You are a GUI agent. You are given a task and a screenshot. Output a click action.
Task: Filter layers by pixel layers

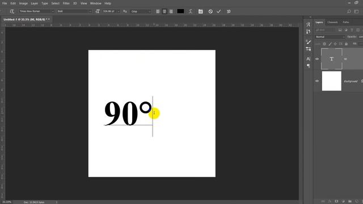(340, 30)
